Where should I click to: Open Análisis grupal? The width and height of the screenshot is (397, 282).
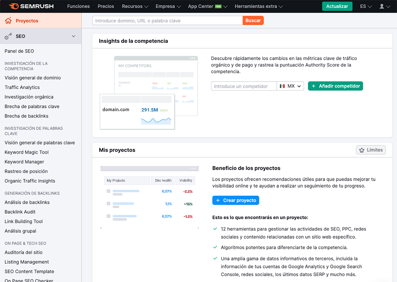pos(20,231)
